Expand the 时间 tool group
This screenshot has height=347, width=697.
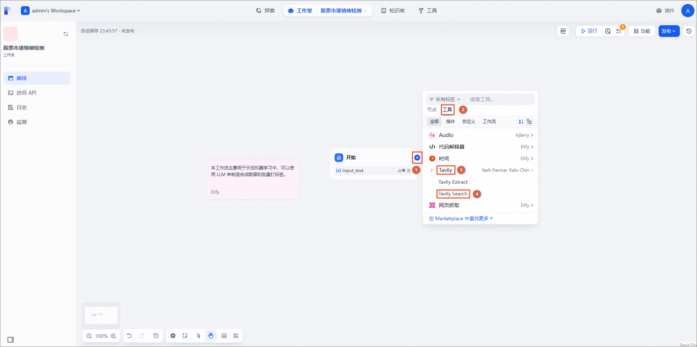point(481,159)
